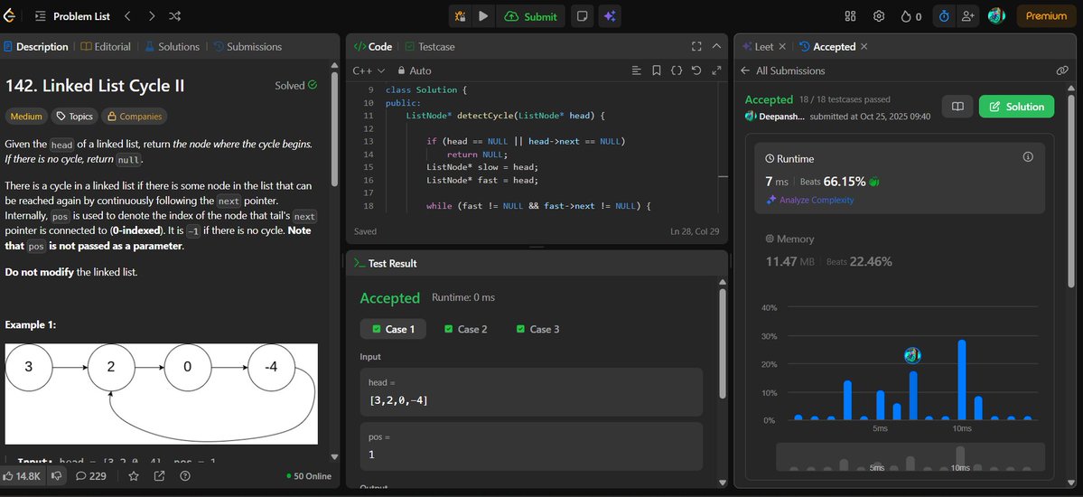Open the settings gear icon
1083x497 pixels.
tap(879, 16)
